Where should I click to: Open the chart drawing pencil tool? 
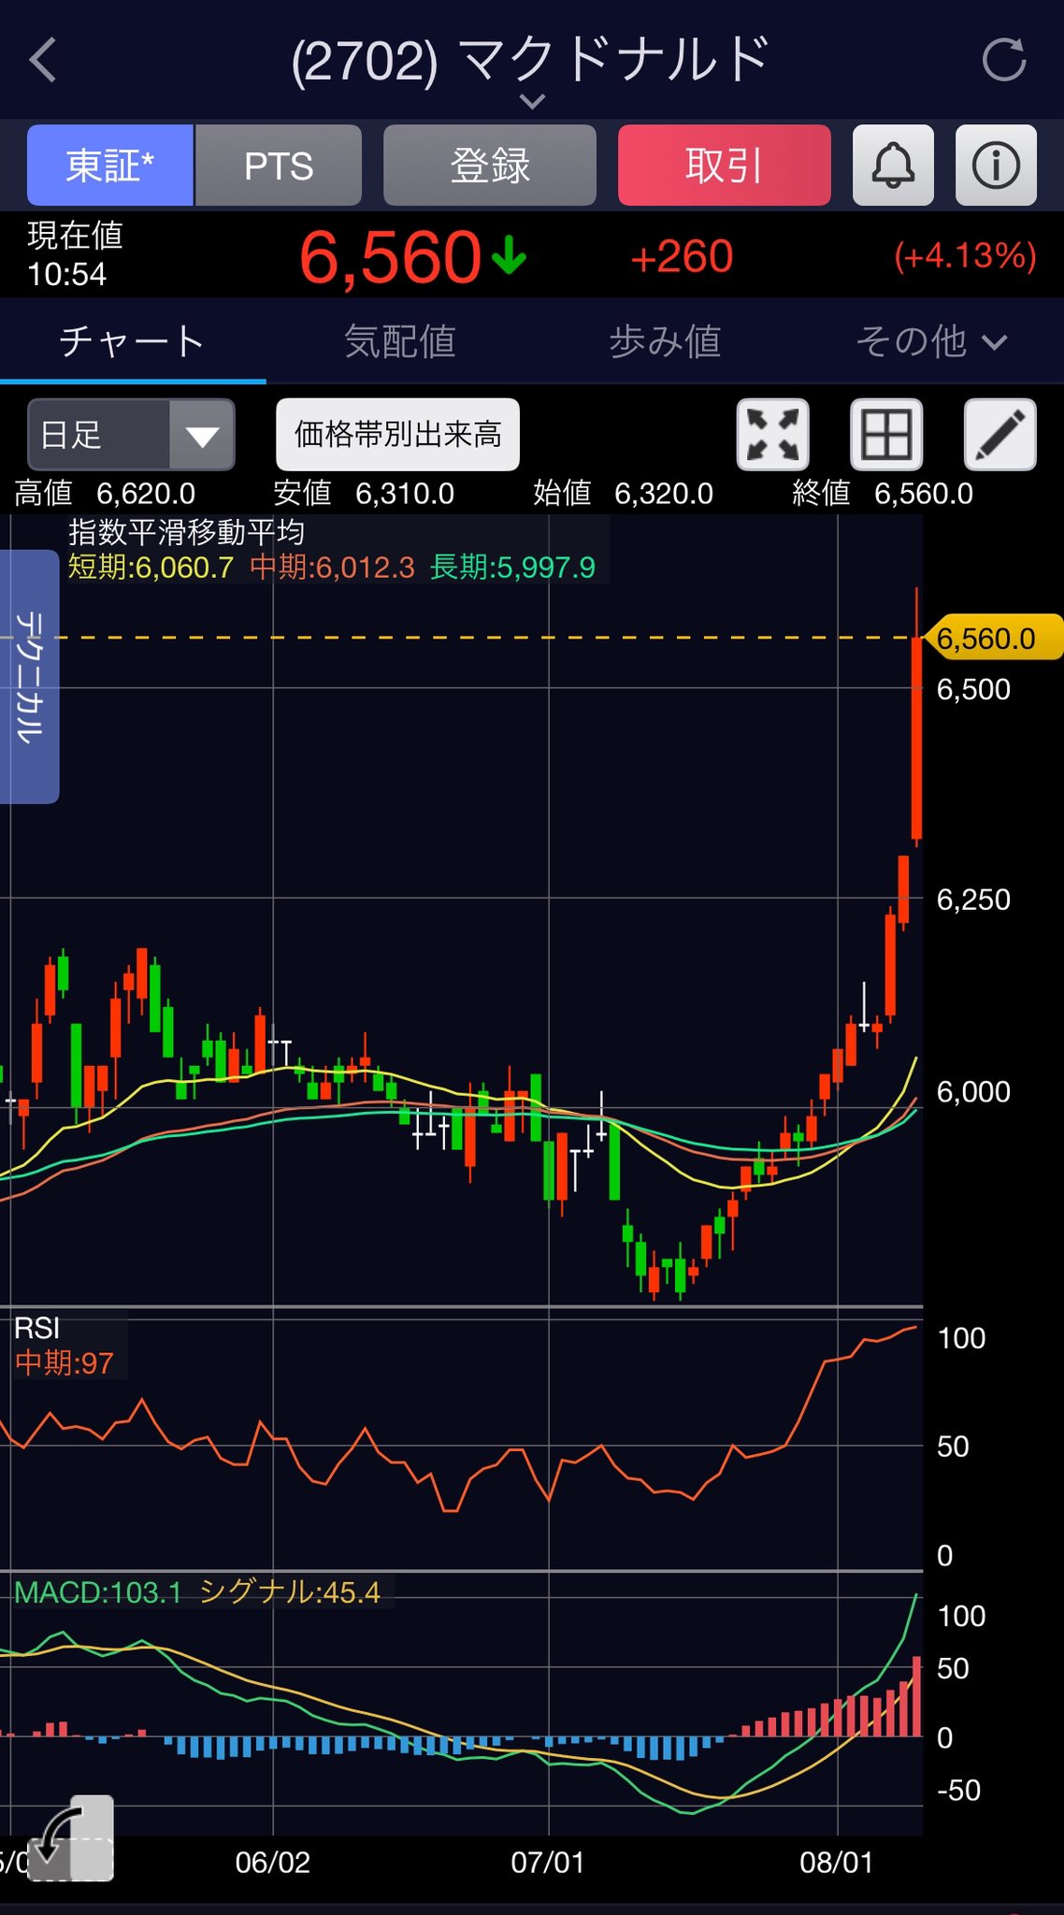[x=1000, y=435]
